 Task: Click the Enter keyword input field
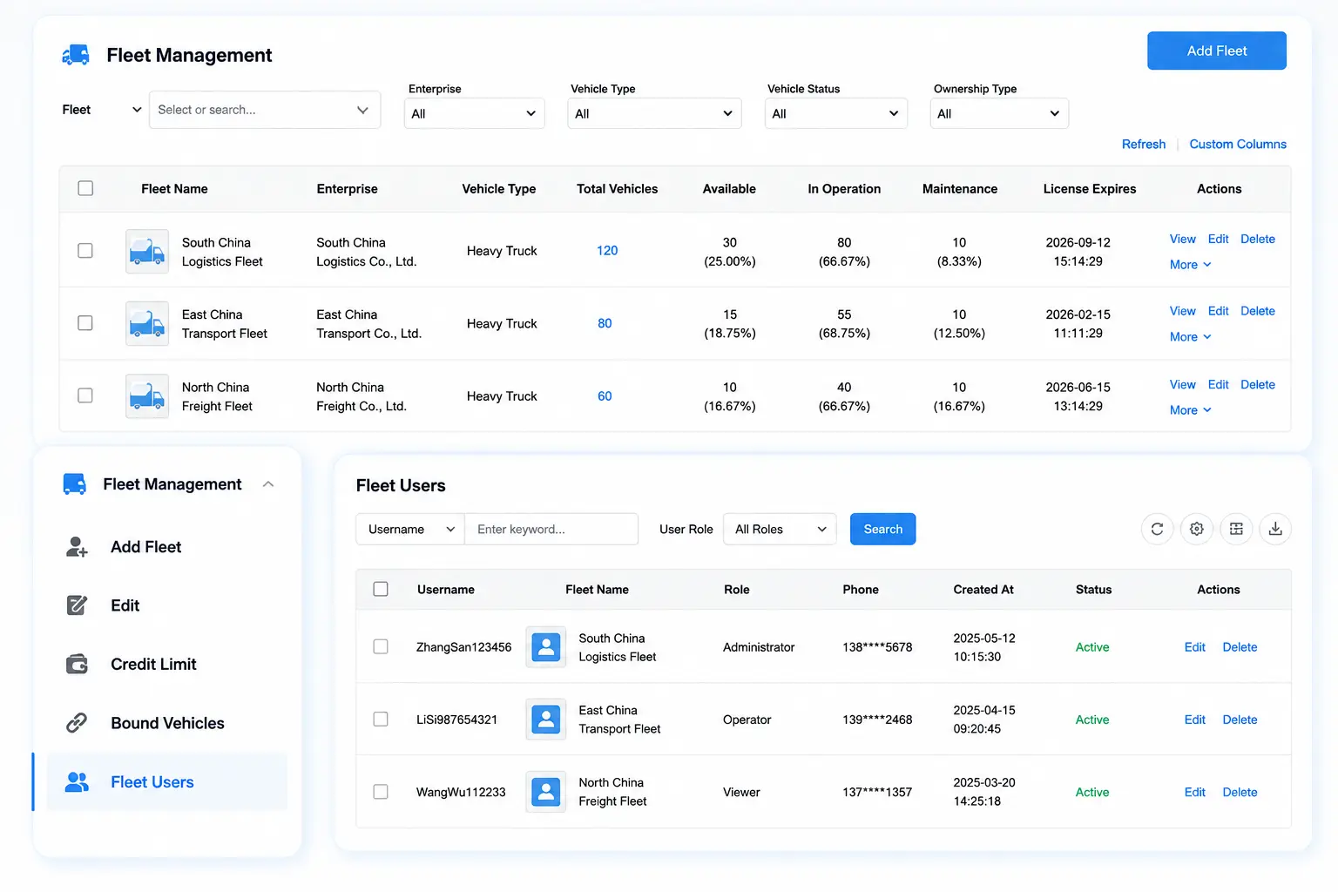point(551,529)
